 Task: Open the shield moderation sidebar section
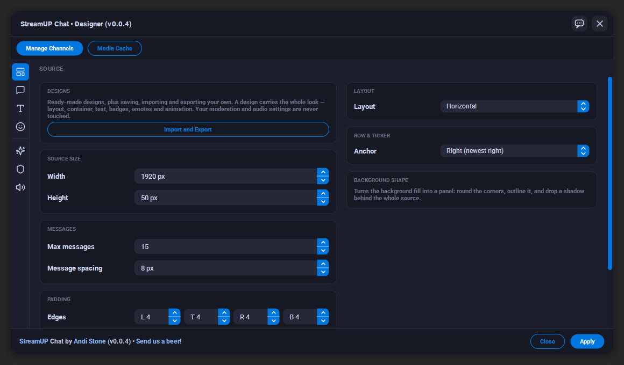pos(20,169)
